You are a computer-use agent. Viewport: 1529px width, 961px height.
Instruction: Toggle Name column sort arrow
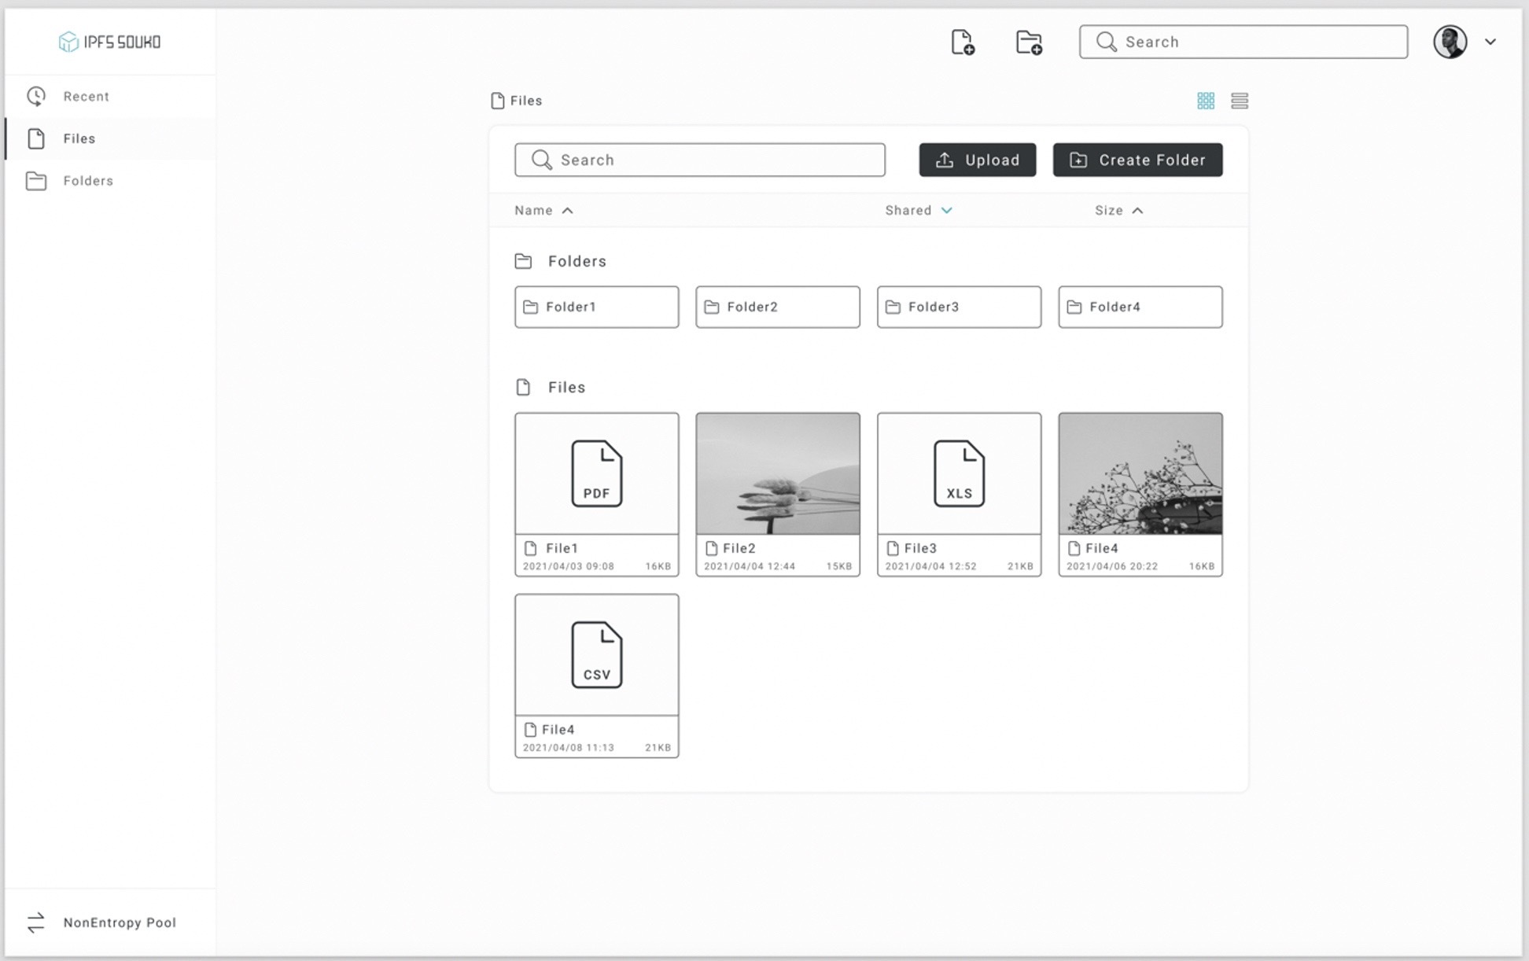pos(567,211)
